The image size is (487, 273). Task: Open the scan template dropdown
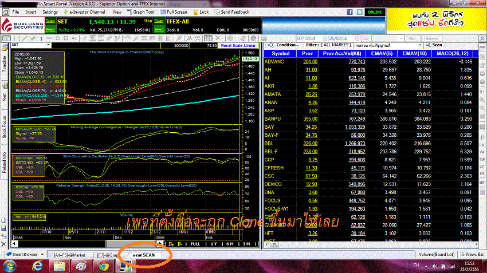(420, 45)
